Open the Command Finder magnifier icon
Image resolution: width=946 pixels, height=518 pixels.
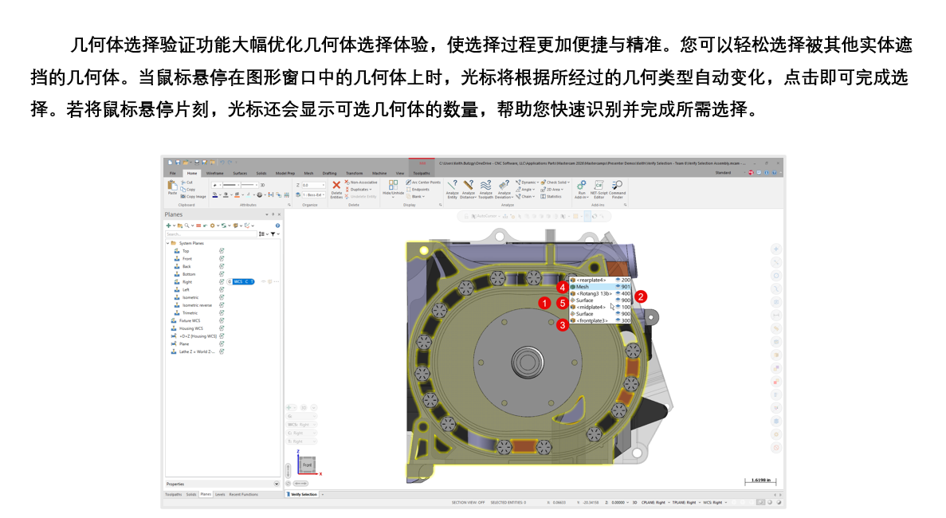[617, 185]
